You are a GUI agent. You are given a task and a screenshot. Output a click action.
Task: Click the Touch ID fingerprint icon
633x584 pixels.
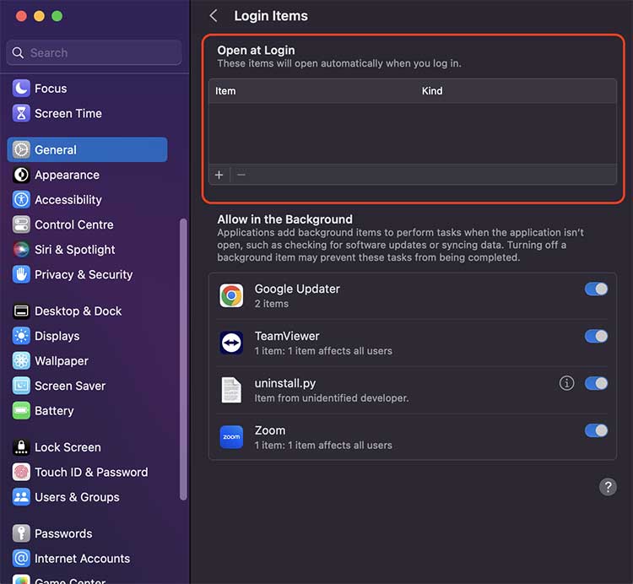(x=21, y=473)
